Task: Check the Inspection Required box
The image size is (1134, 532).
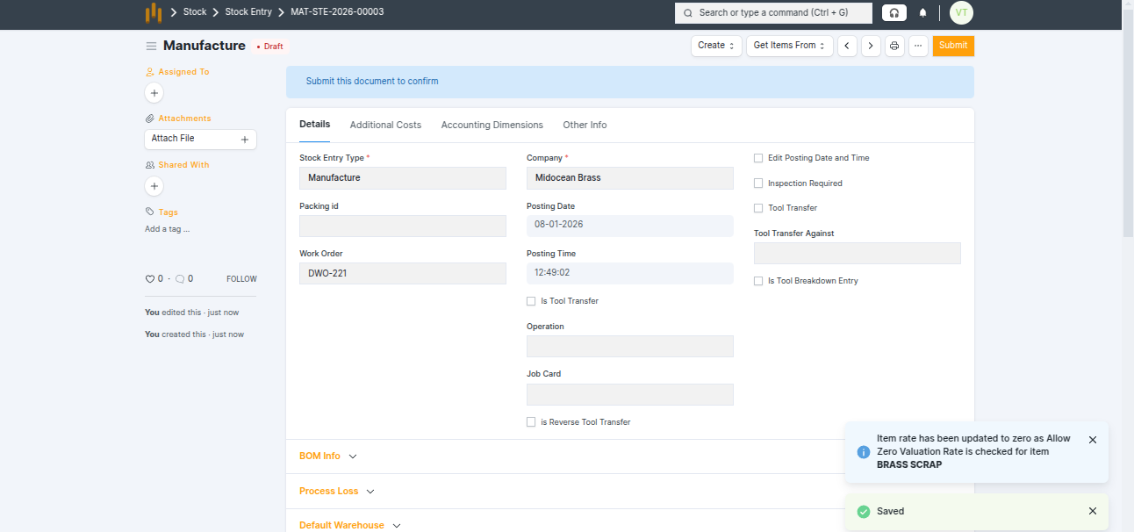Action: tap(759, 183)
